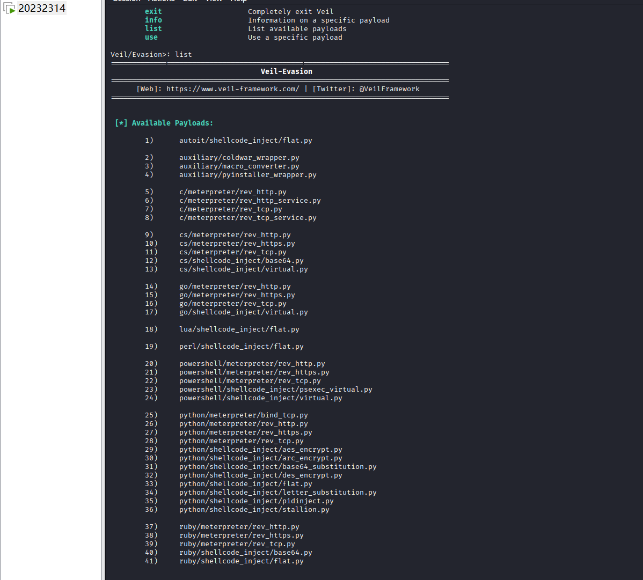The width and height of the screenshot is (643, 580).
Task: Click payload go/shellcode_inject/virtual.py
Action: click(244, 312)
